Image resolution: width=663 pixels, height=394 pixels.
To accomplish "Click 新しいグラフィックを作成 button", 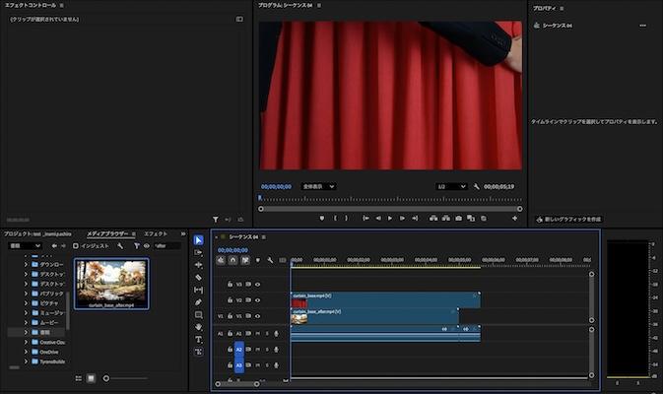I will click(568, 219).
